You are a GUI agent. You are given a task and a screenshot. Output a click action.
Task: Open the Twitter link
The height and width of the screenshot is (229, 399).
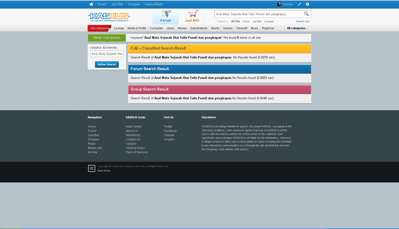click(168, 127)
